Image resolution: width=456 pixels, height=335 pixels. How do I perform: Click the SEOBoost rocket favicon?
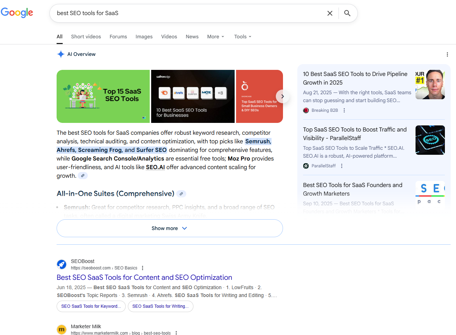(x=62, y=264)
